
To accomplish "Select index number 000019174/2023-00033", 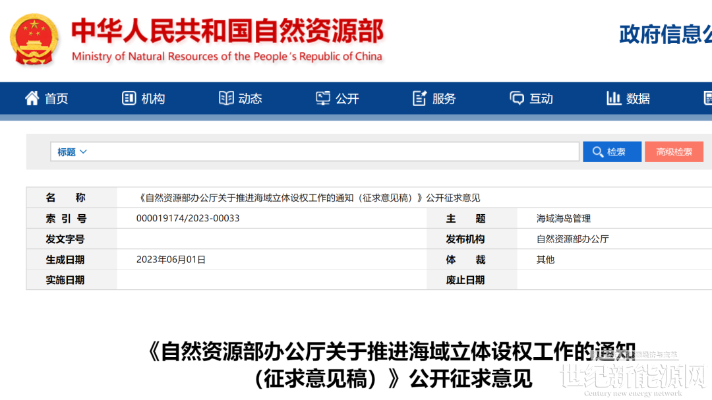I will (188, 218).
